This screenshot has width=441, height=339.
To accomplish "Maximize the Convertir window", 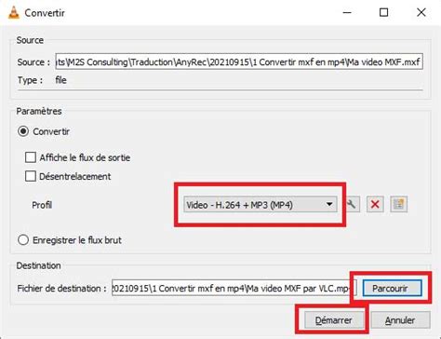I will (384, 13).
